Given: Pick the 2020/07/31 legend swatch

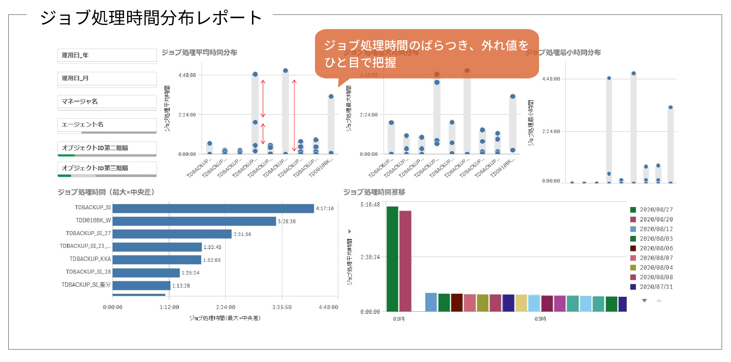Looking at the screenshot, I should (x=633, y=287).
